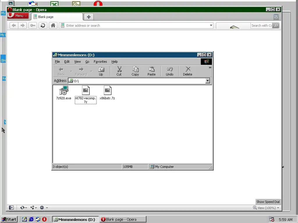Open a new tab in Opera
Image resolution: width=298 pixels, height=223 pixels.
[x=88, y=17]
